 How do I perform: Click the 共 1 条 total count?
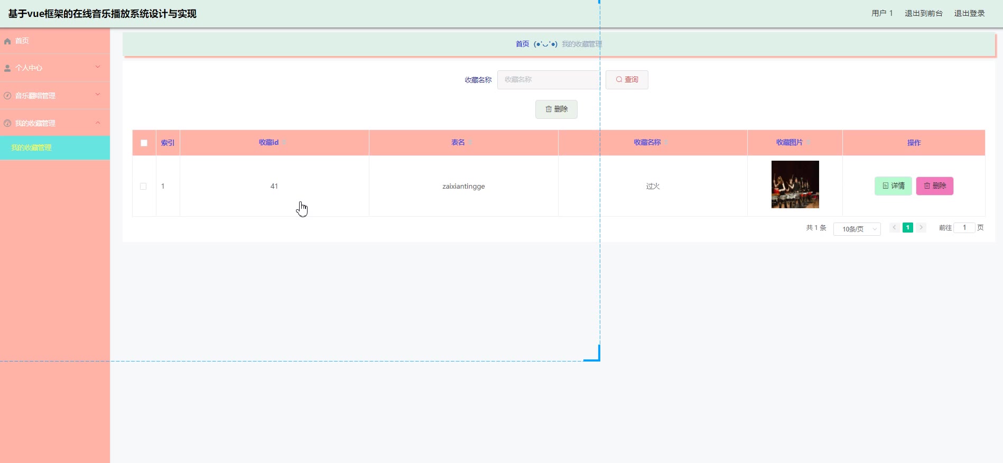point(816,228)
